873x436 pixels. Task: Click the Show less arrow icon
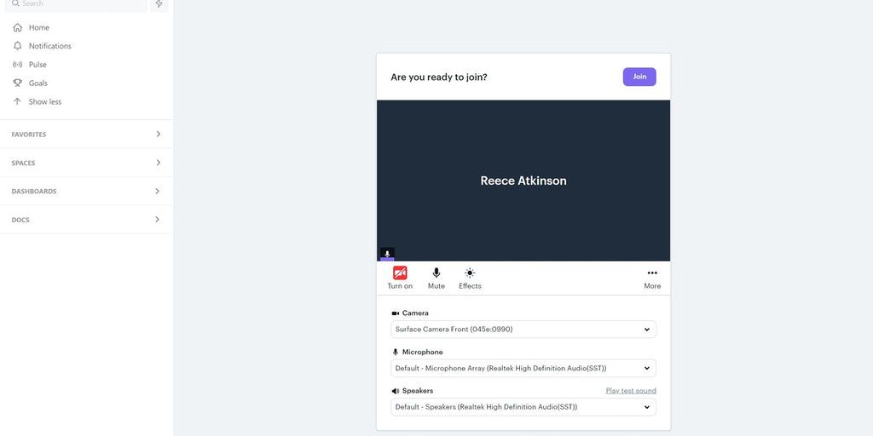(17, 101)
